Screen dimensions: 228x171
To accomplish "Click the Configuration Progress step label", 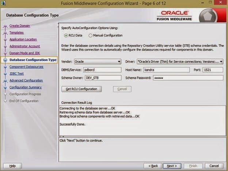I will click(25, 94).
